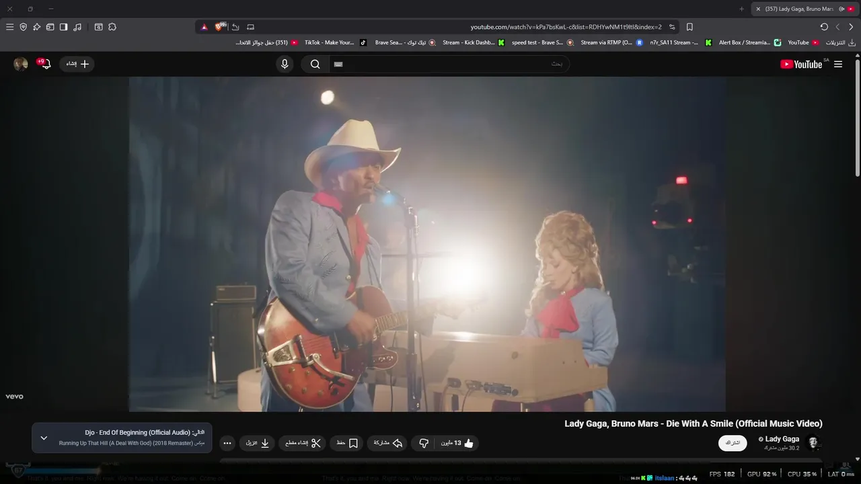861x484 pixels.
Task: Subscribe to the Lady Gaga channel
Action: tap(733, 443)
